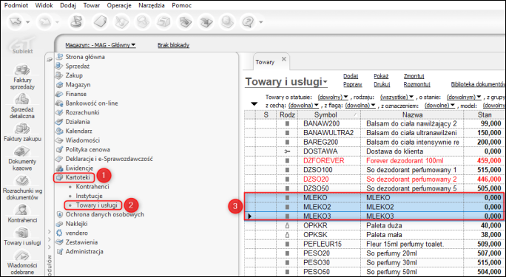Collapse filters with the black triangle
506x277 pixels.
[254, 104]
